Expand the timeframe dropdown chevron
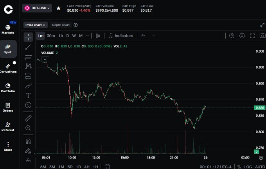Screen dimensions: 266x169 tap(87, 36)
